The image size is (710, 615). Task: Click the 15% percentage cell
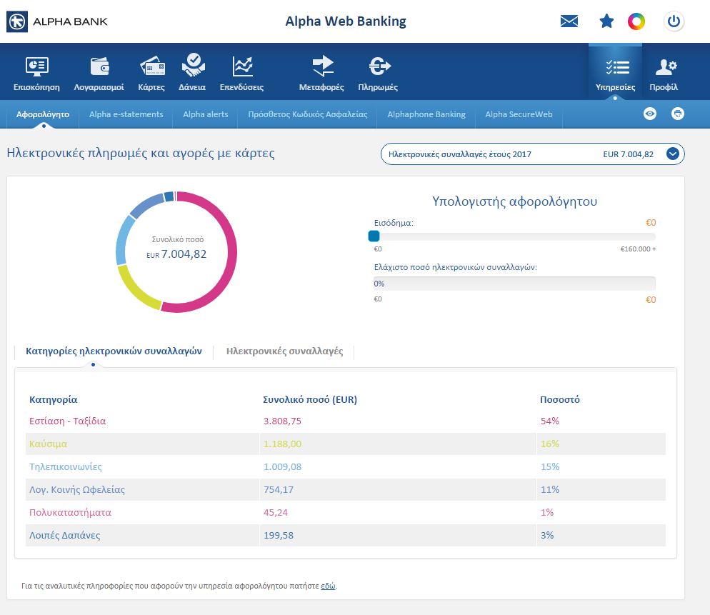pos(550,466)
